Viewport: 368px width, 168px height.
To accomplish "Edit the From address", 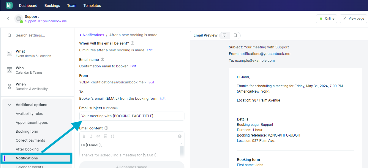I will [151, 82].
